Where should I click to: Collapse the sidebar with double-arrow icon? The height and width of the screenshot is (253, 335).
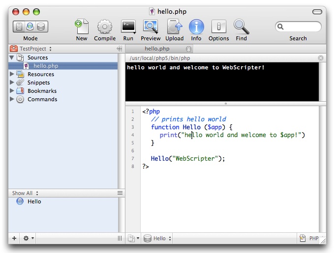click(x=119, y=49)
